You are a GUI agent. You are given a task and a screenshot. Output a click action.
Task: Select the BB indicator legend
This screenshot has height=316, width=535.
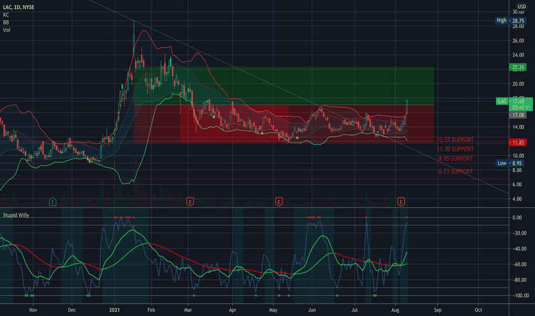6,22
